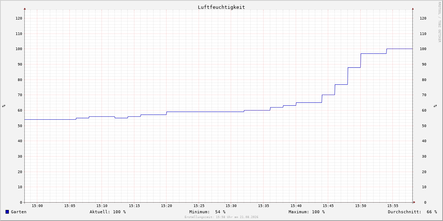
Task: Click the 15:55 time axis label
Action: tap(393, 206)
